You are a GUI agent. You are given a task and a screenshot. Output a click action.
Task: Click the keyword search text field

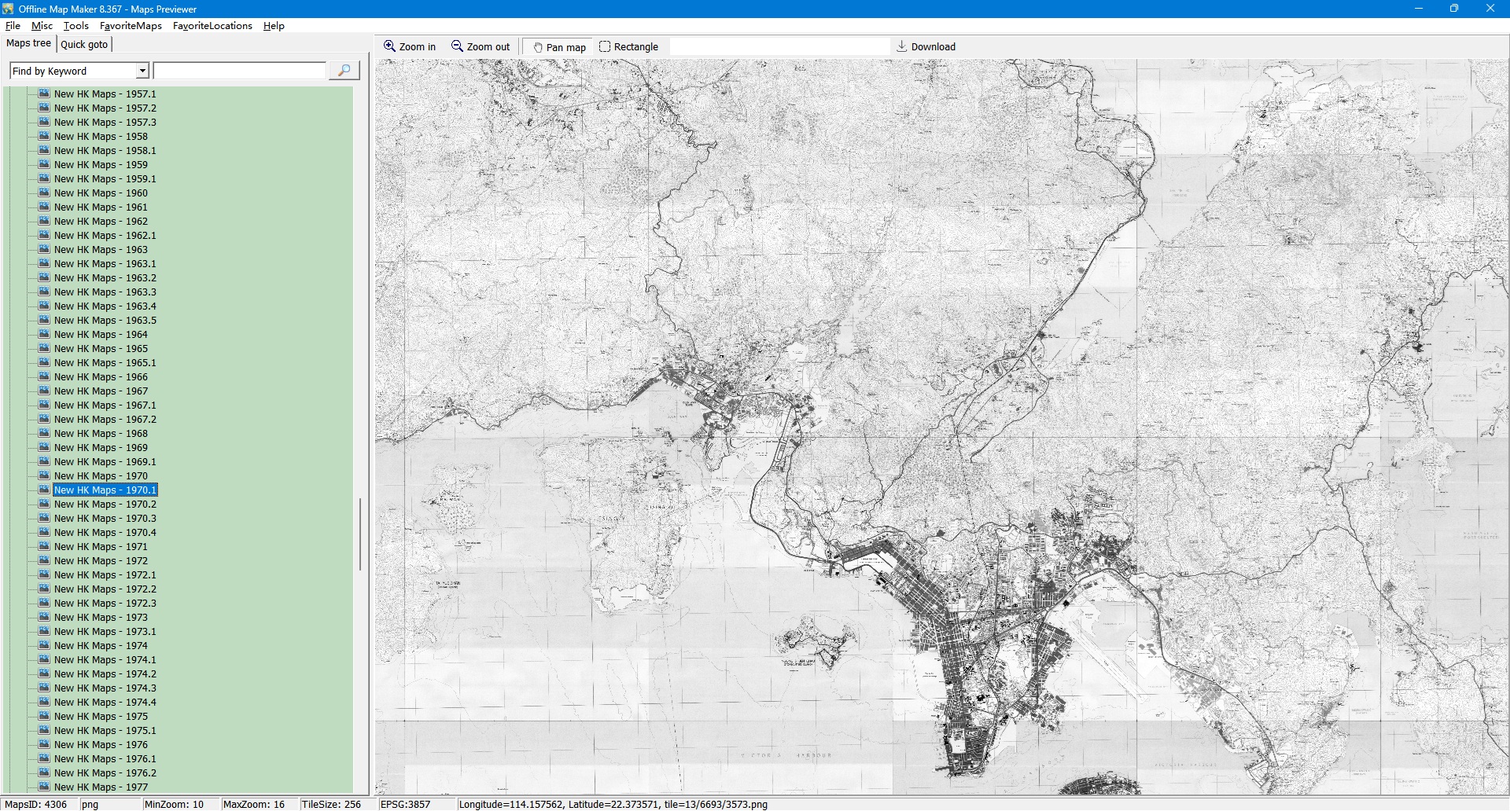pyautogui.click(x=240, y=71)
